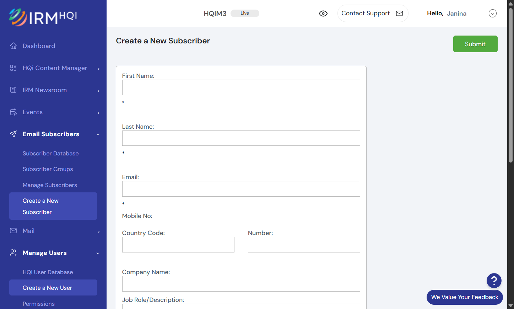This screenshot has height=309, width=514.
Task: Click the Mail envelope icon in sidebar
Action: (x=13, y=231)
